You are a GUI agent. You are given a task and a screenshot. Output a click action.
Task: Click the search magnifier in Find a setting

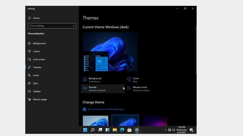[74, 26]
